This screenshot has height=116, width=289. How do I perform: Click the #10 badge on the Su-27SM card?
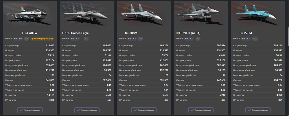click(255, 39)
